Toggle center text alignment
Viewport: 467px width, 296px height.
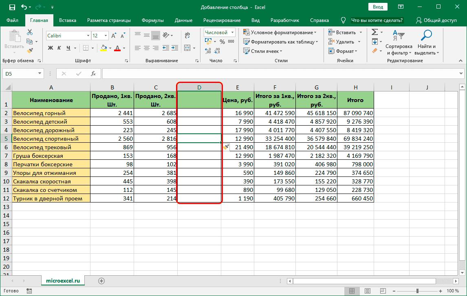[x=146, y=48]
